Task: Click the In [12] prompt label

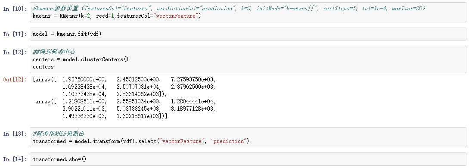Action: (13, 53)
